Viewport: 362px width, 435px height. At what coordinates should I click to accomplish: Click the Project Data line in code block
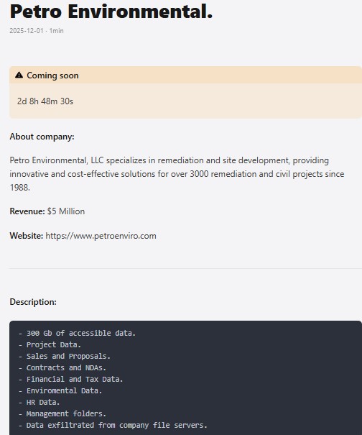click(x=50, y=344)
